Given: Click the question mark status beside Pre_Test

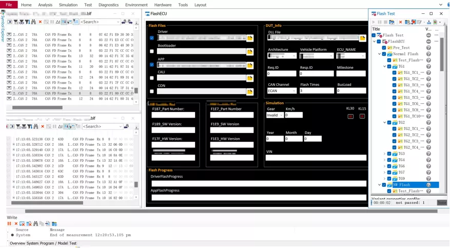Looking at the screenshot, I should point(428,48).
